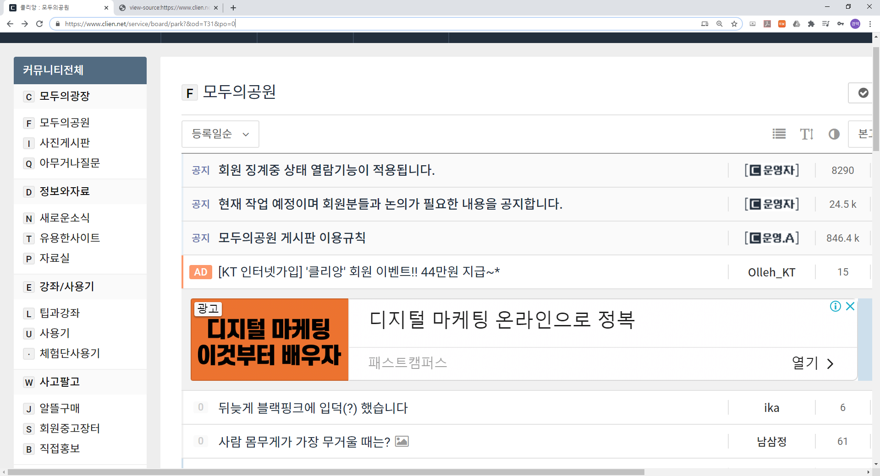Open the purple profile avatar

[x=855, y=24]
